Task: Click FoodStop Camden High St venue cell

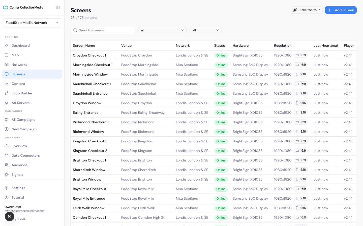Action: [x=143, y=217]
